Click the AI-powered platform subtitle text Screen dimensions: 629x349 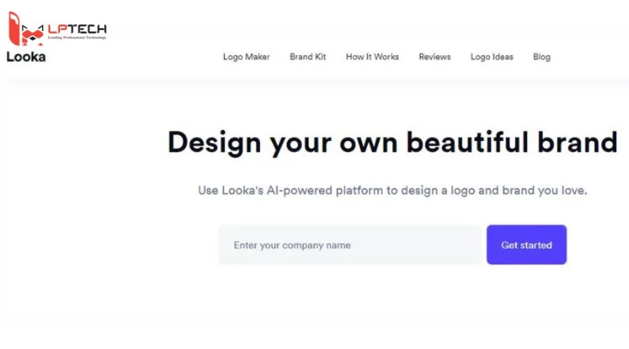point(393,191)
